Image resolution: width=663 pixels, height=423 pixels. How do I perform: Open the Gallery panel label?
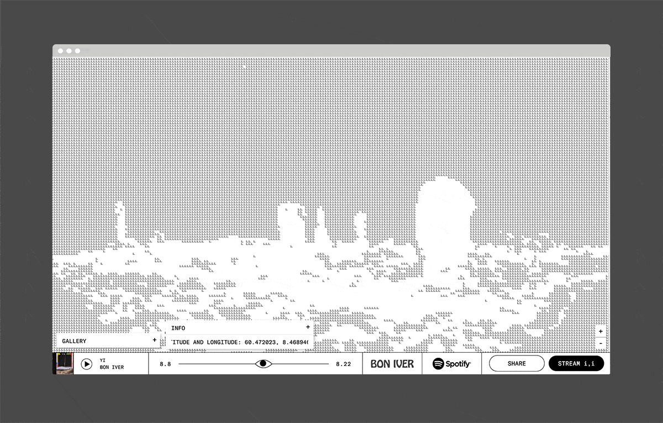point(75,341)
